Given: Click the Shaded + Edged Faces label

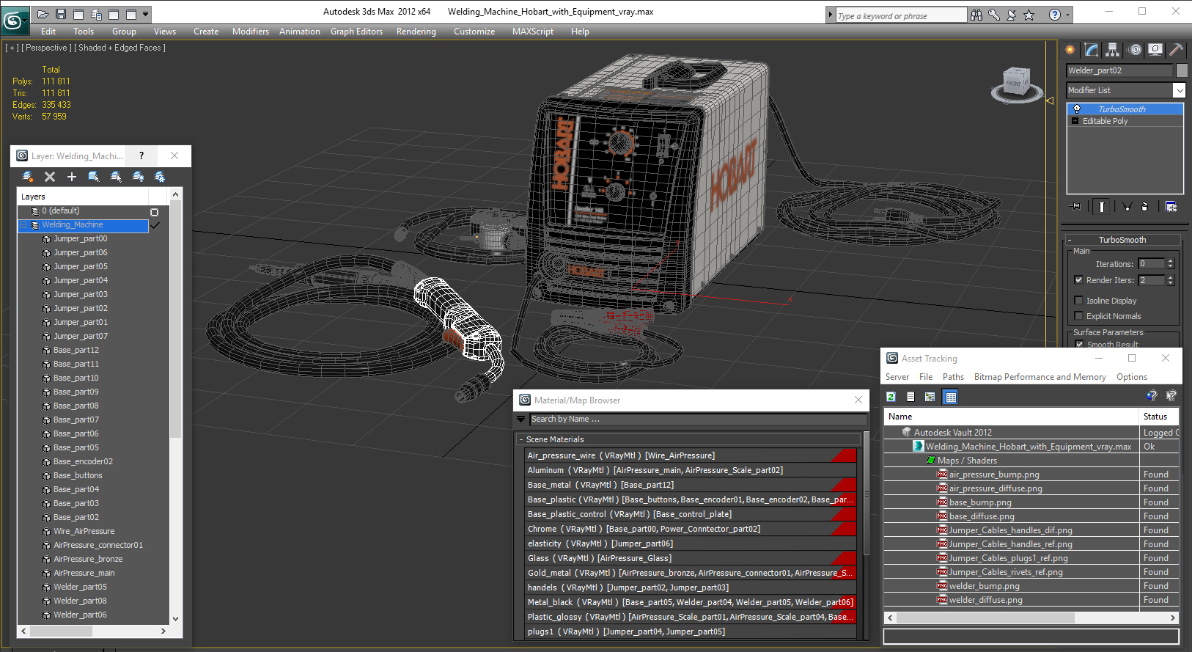Looking at the screenshot, I should tap(122, 48).
